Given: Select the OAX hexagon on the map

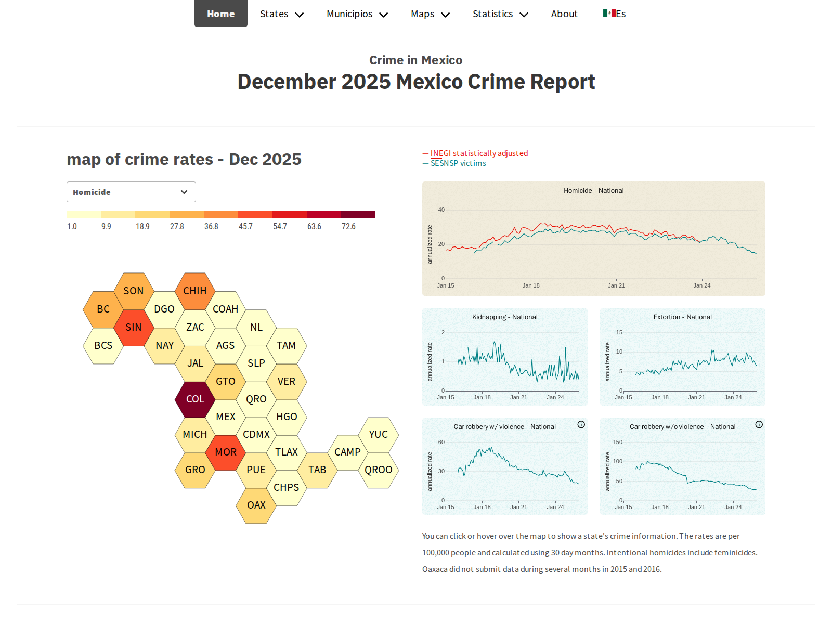Looking at the screenshot, I should 256,505.
